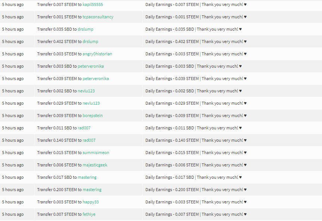Click '5 hours ago' in the majesticgeek row
The height and width of the screenshot is (221, 322).
(x=13, y=165)
